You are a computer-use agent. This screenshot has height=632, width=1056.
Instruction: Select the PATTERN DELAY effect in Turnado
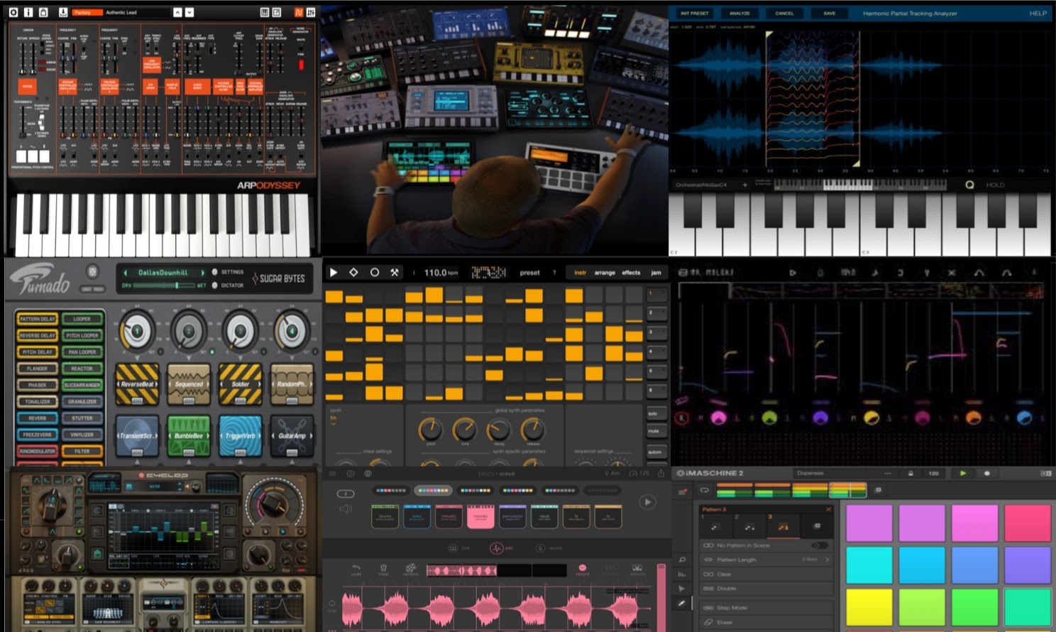[x=38, y=319]
